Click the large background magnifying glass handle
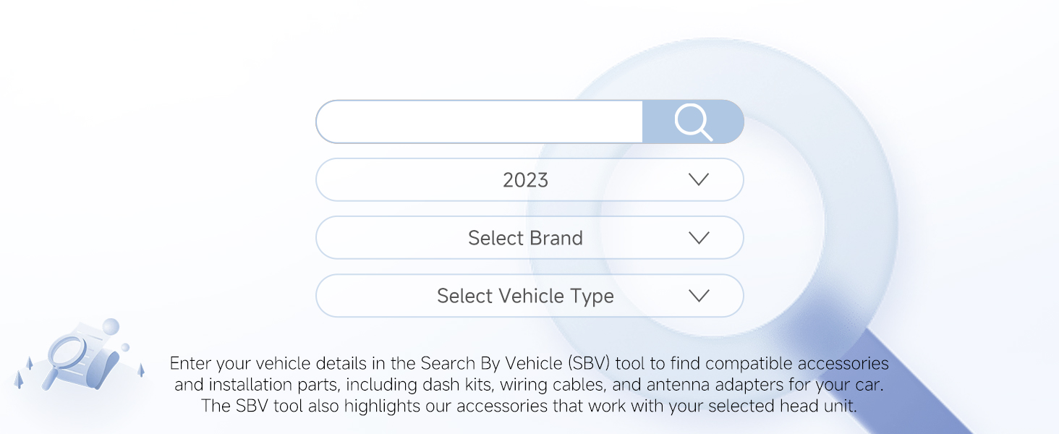This screenshot has height=434, width=1059. coord(890,376)
